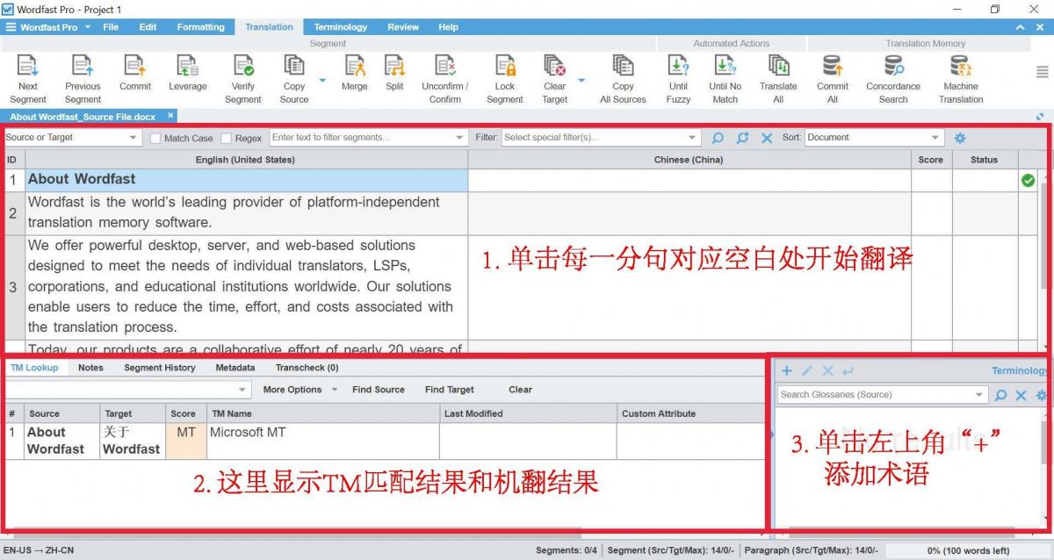Open Terminology panel settings gear

coord(1042,395)
